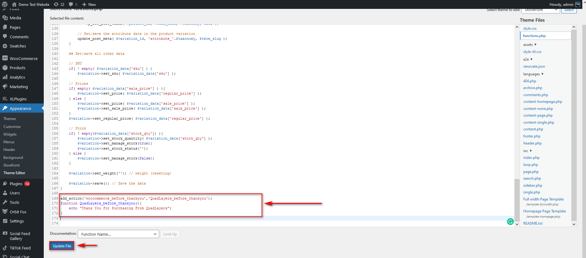Open Background submenu item
Image resolution: width=586 pixels, height=258 pixels.
(13, 158)
